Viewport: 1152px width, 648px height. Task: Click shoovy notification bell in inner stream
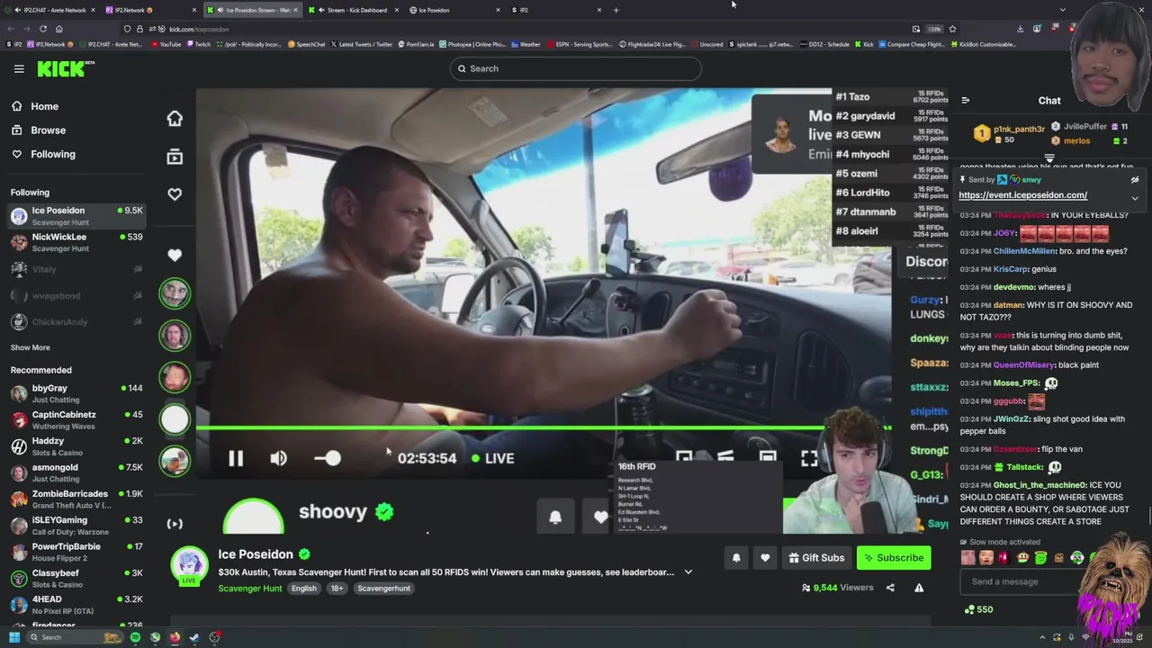[x=555, y=517]
